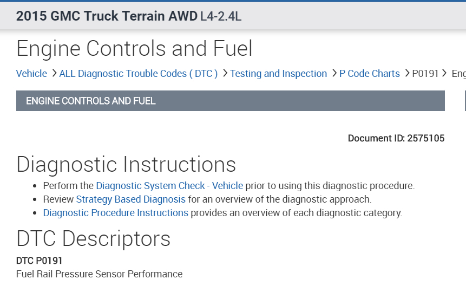Click the Document ID 2575105 text
Viewport: 466px width, 292px height.
[396, 139]
